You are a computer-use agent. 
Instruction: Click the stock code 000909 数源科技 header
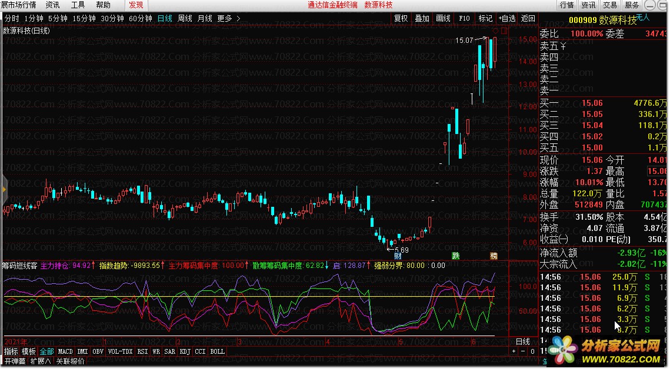[602, 21]
